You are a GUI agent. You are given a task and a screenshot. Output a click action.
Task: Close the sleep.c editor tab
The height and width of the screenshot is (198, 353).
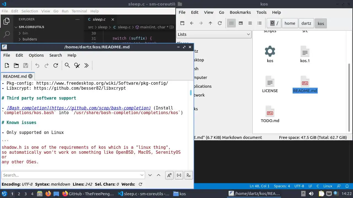point(113,20)
